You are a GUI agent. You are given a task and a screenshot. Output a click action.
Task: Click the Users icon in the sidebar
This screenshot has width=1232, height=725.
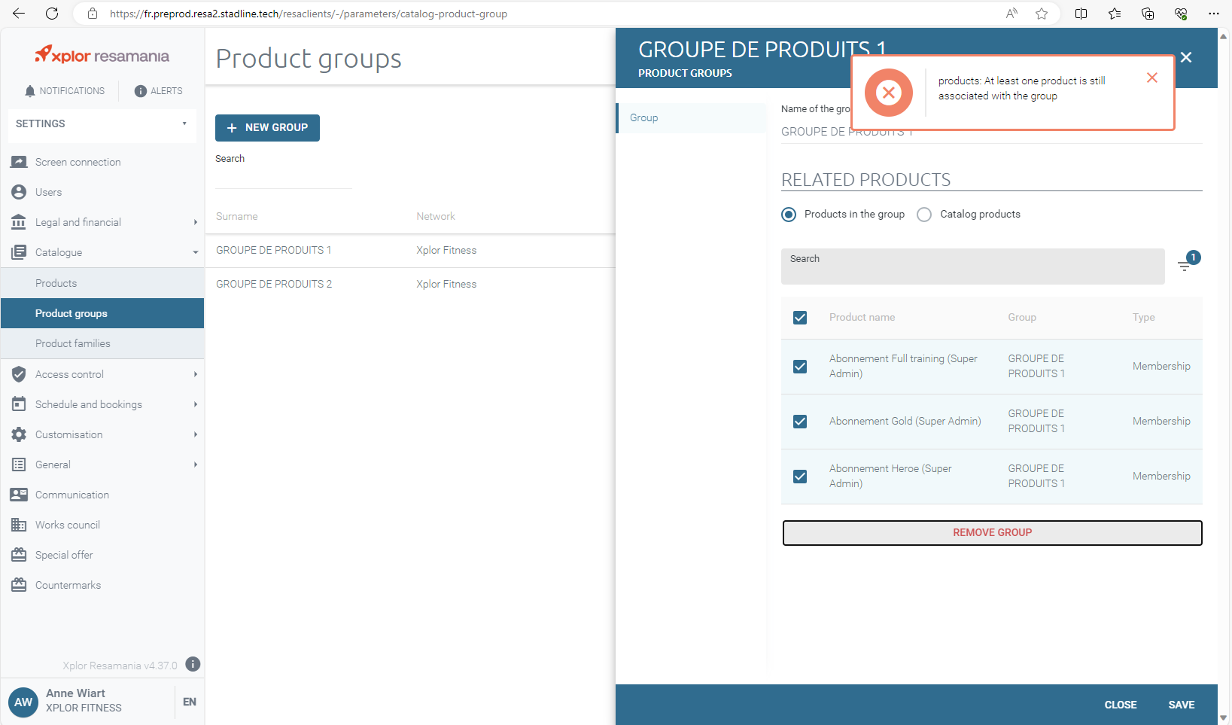click(19, 192)
